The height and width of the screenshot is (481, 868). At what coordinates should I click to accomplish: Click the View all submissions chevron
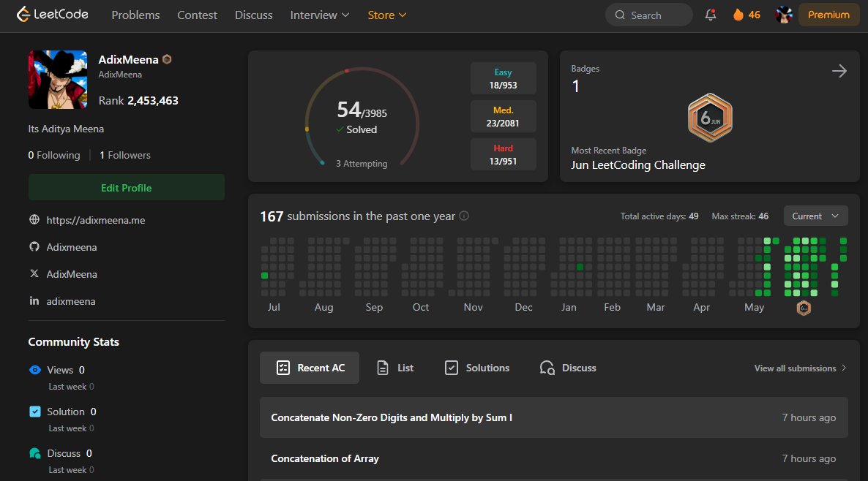point(844,368)
